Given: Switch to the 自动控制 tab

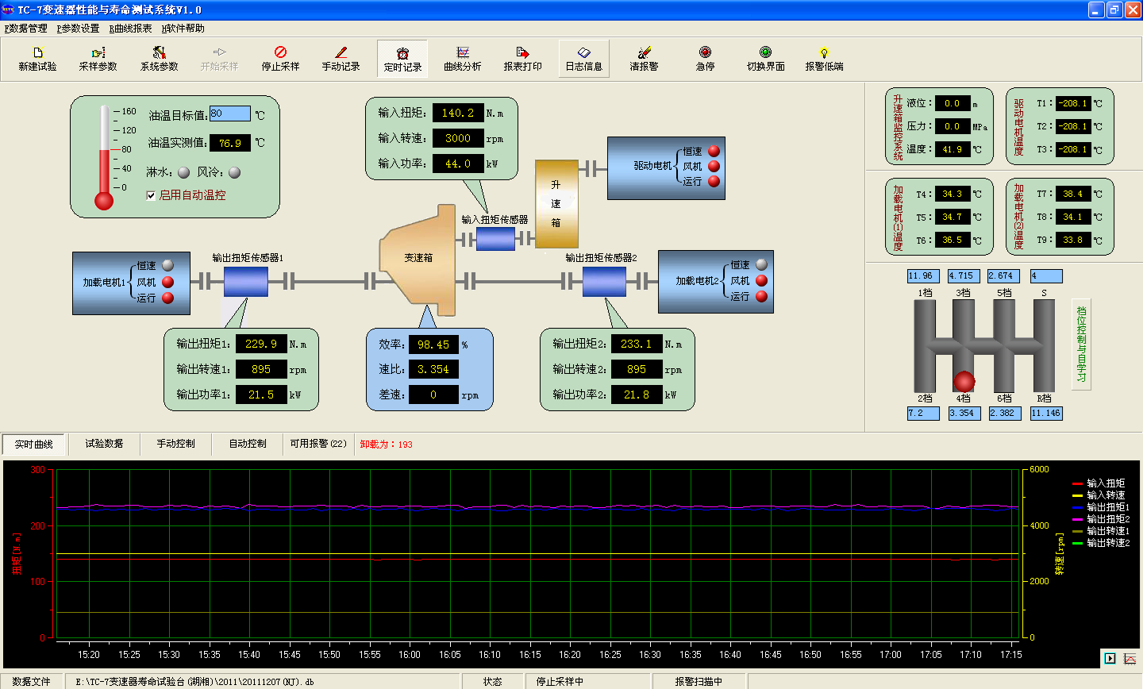Looking at the screenshot, I should coord(248,444).
